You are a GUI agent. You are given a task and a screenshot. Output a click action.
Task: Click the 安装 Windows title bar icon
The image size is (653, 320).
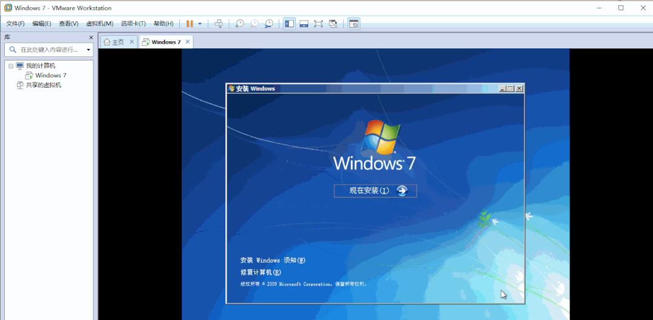[x=231, y=88]
